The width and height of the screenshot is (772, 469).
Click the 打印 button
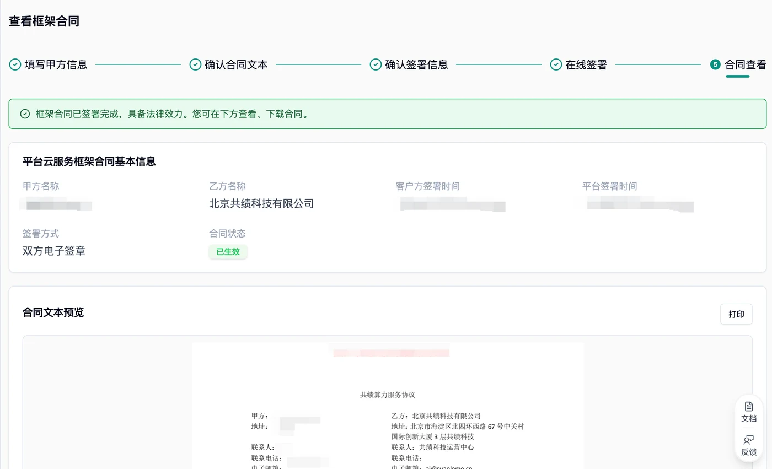coord(736,314)
